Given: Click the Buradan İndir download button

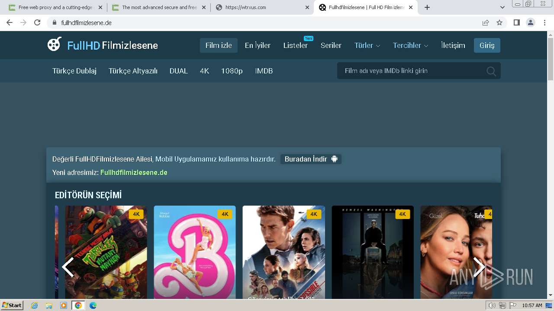Looking at the screenshot, I should [311, 159].
